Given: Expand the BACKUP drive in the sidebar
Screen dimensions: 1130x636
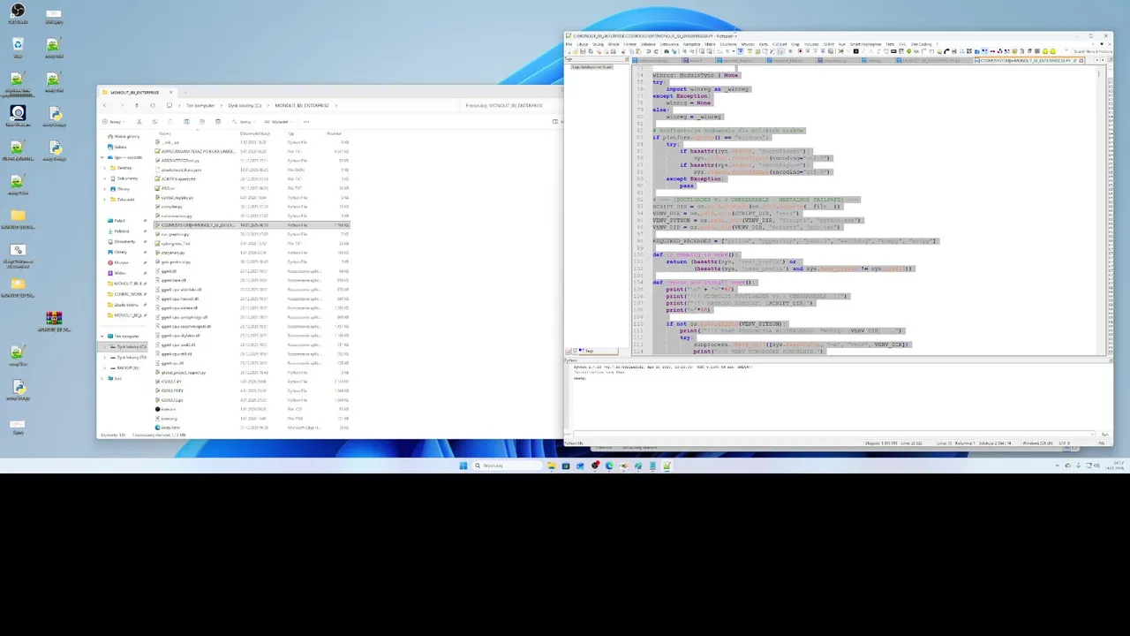Looking at the screenshot, I should coord(106,367).
